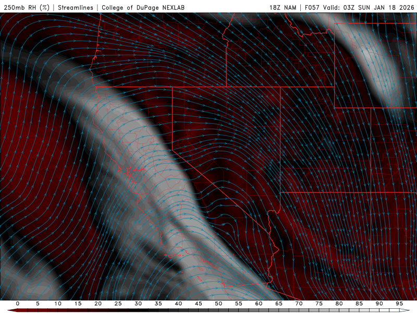This screenshot has width=417, height=313.
Task: Click the '95' tick label on color scale
Action: [x=399, y=304]
